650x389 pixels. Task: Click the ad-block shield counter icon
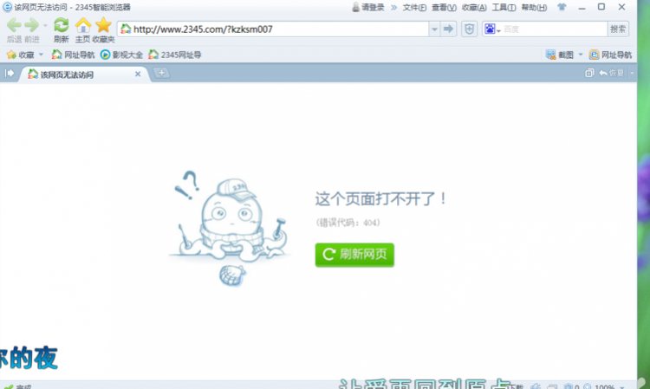(x=571, y=386)
